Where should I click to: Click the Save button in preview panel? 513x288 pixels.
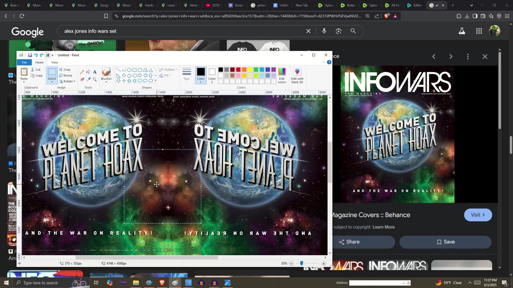(445, 242)
